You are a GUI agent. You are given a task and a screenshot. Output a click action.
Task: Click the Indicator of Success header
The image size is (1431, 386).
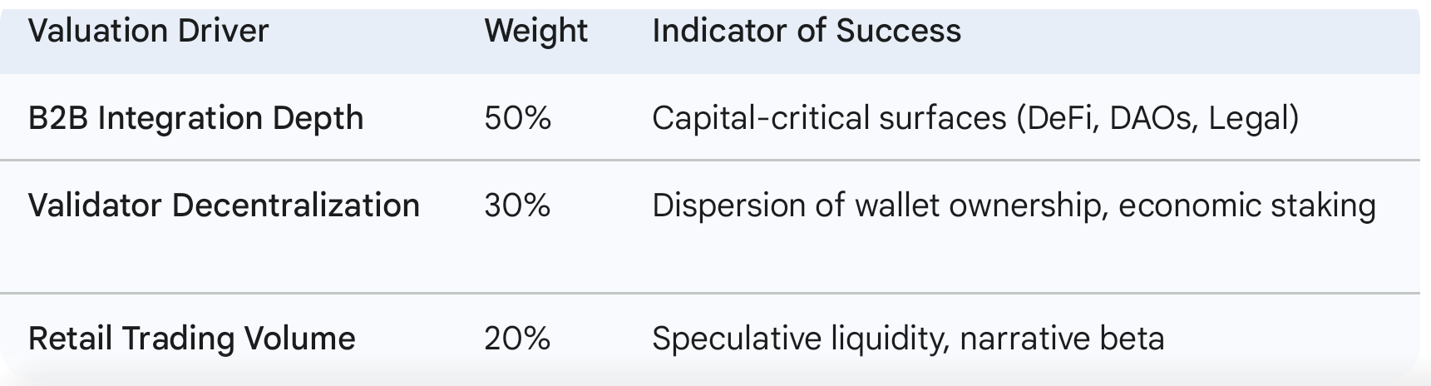tap(806, 31)
